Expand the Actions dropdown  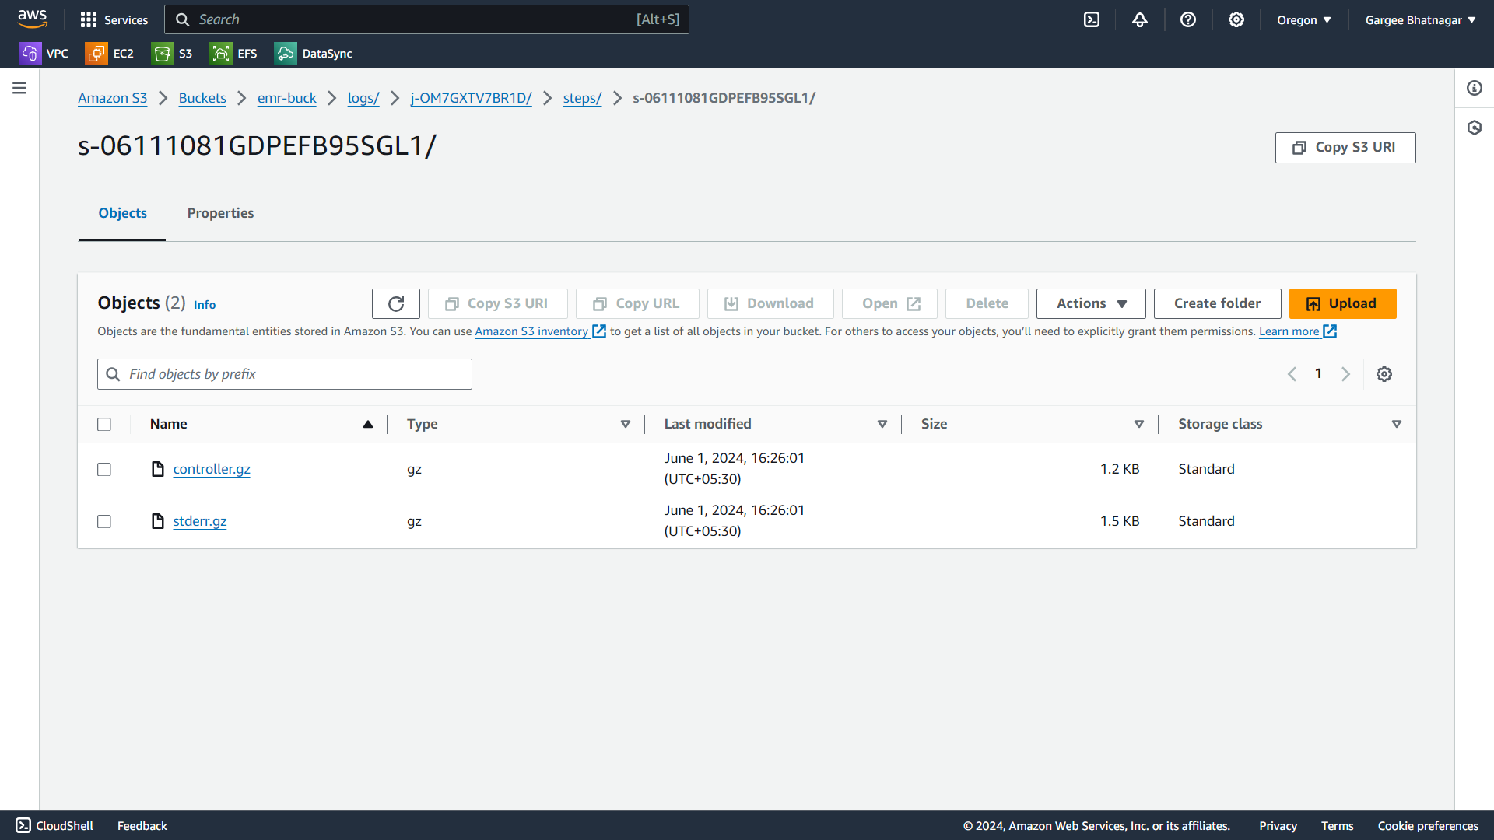(1091, 303)
